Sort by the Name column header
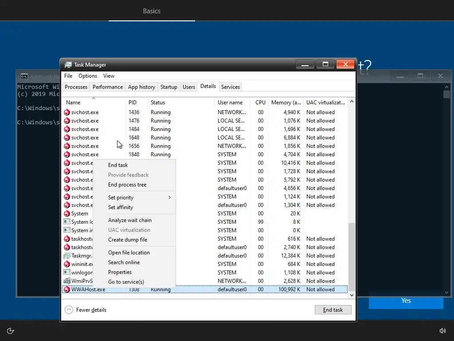This screenshot has width=454, height=341. pos(94,103)
